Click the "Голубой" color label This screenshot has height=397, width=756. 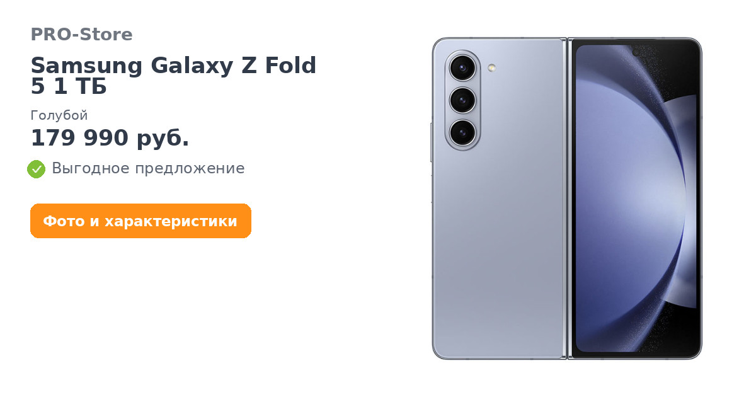click(x=59, y=115)
